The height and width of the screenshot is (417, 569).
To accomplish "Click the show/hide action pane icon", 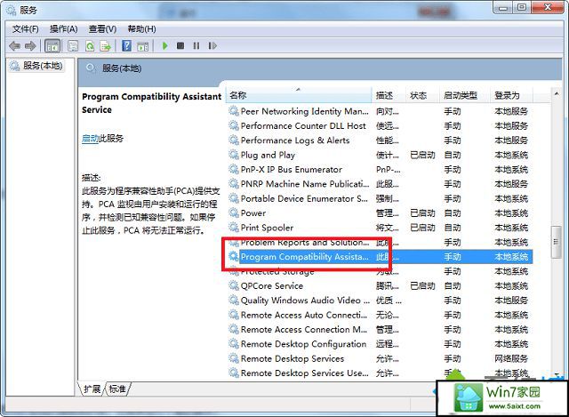I will [142, 46].
